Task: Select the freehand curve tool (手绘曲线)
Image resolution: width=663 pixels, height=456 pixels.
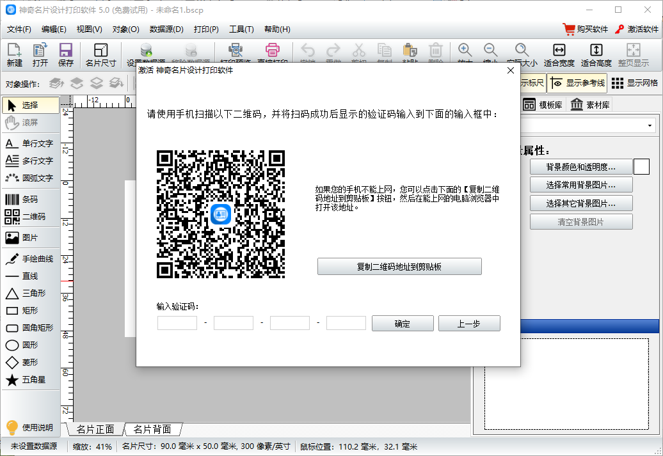Action: point(31,259)
